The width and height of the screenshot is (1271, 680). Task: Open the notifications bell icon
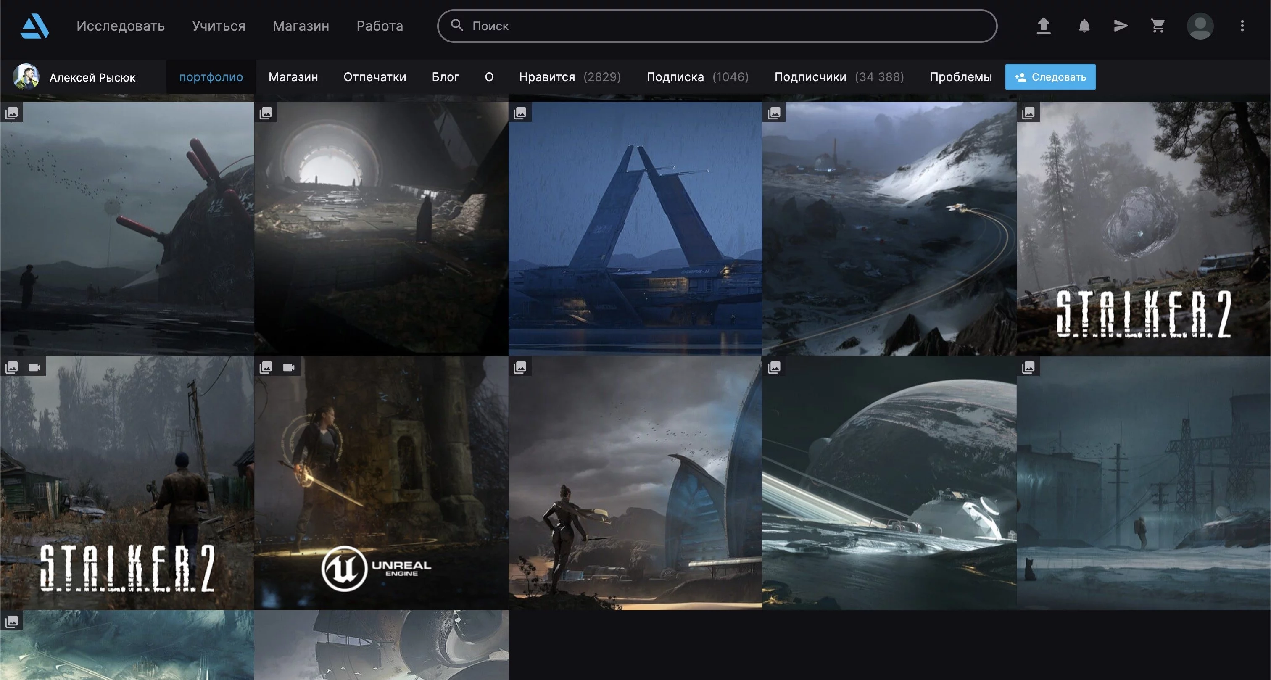1084,26
